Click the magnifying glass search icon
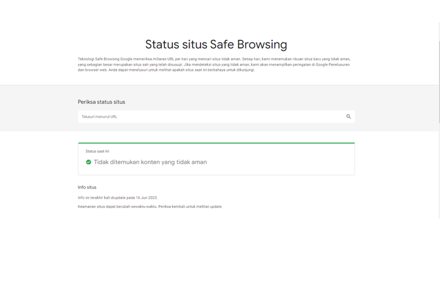This screenshot has width=440, height=293. click(x=348, y=117)
